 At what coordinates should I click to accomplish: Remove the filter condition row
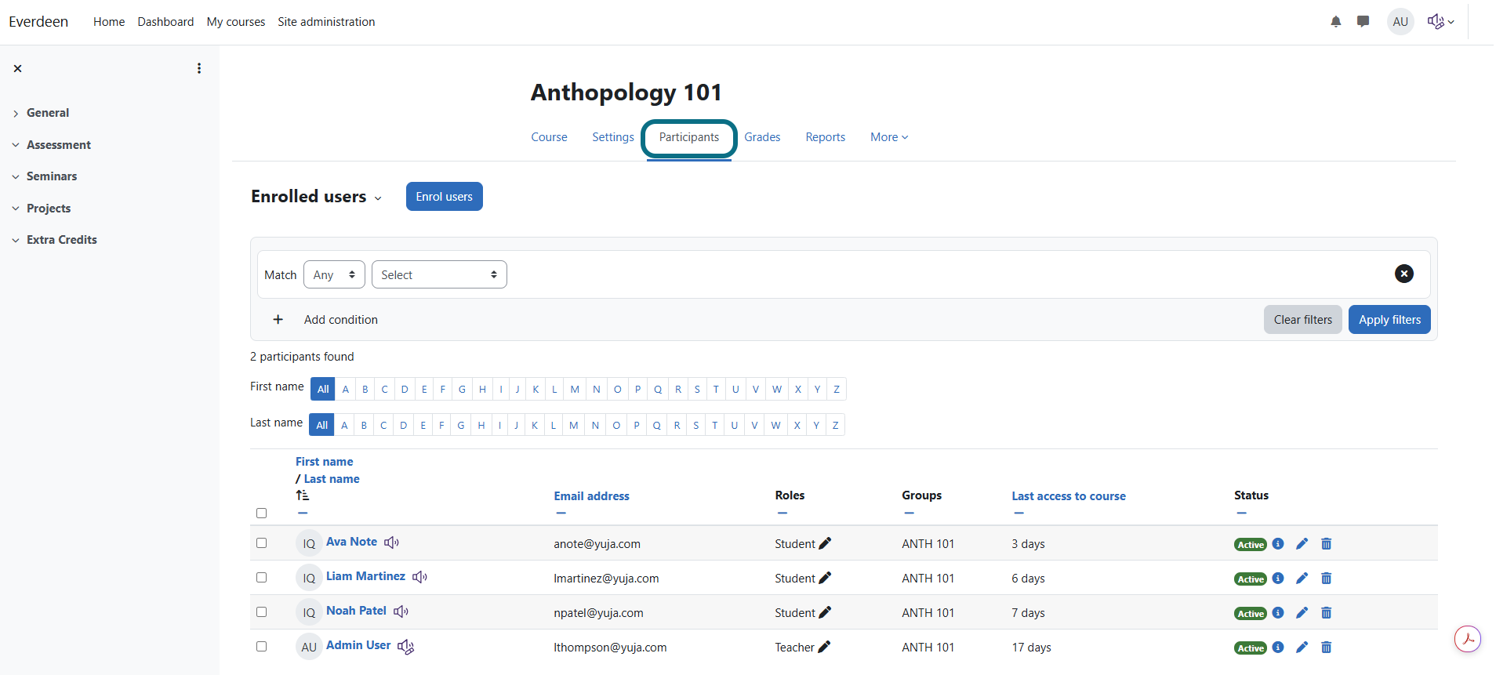pos(1404,274)
